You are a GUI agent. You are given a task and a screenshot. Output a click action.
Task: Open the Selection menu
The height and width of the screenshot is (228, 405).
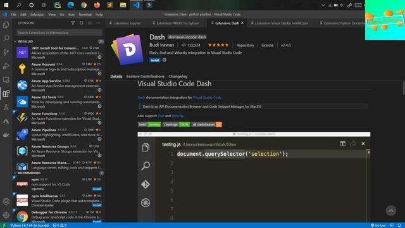click(37, 15)
